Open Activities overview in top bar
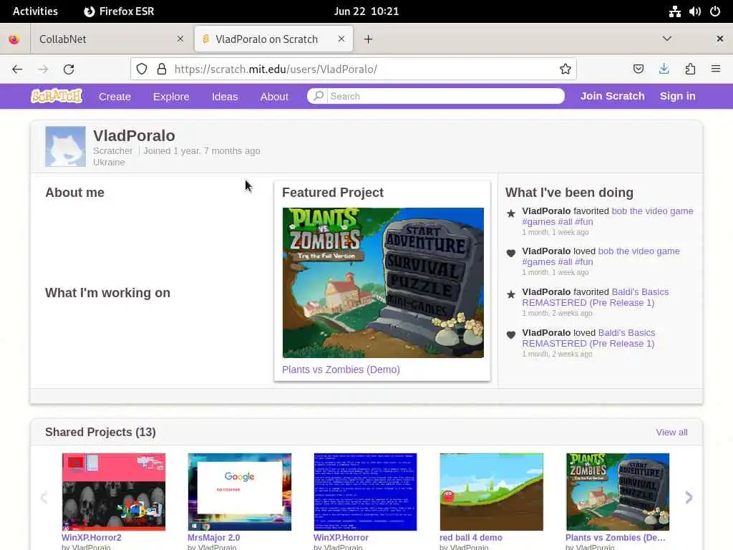The height and width of the screenshot is (550, 733). pos(35,11)
